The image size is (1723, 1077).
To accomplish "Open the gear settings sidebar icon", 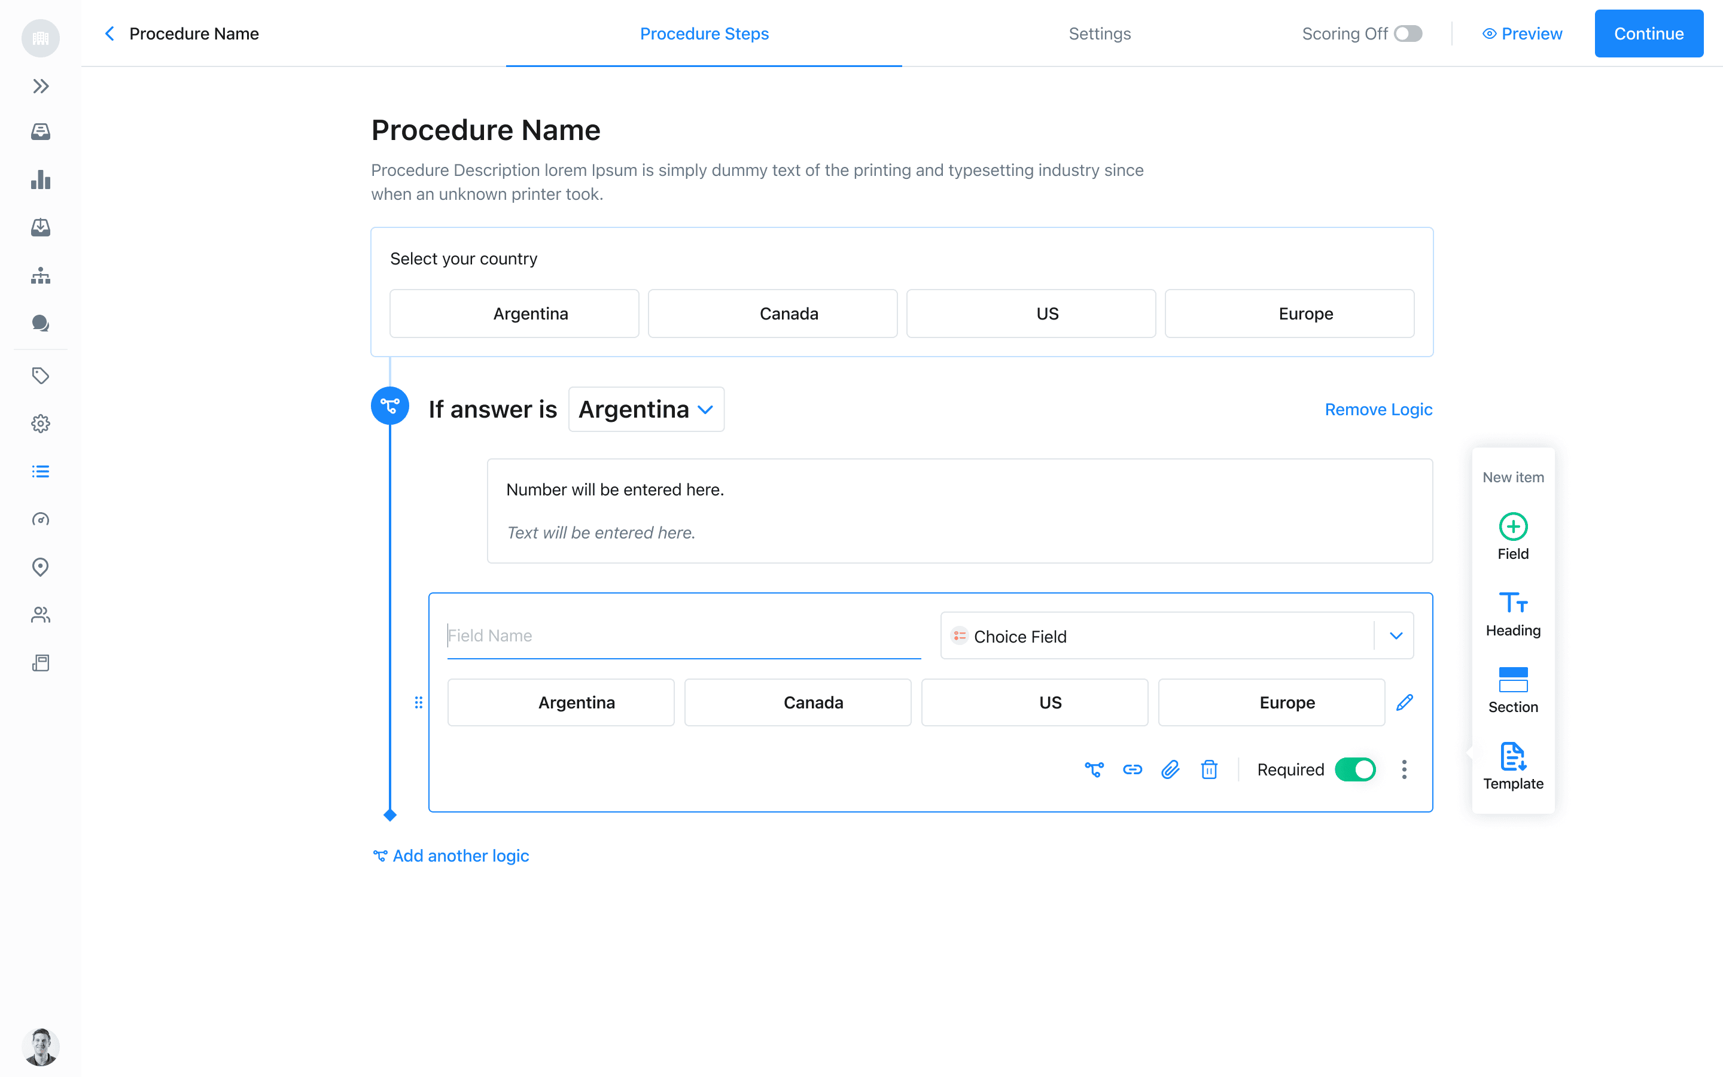I will click(x=41, y=424).
